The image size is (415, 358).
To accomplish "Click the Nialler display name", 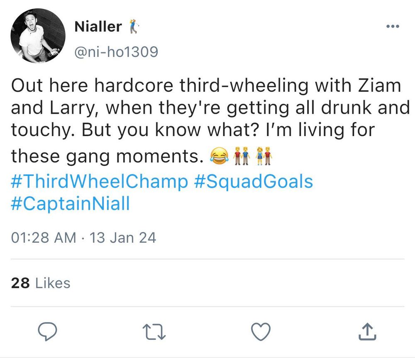I will [98, 27].
